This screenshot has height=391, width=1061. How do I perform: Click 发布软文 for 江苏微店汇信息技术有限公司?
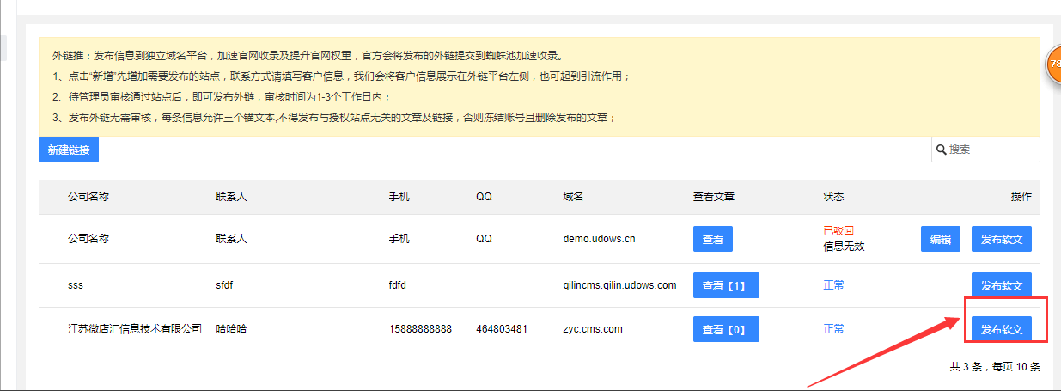pyautogui.click(x=1002, y=329)
